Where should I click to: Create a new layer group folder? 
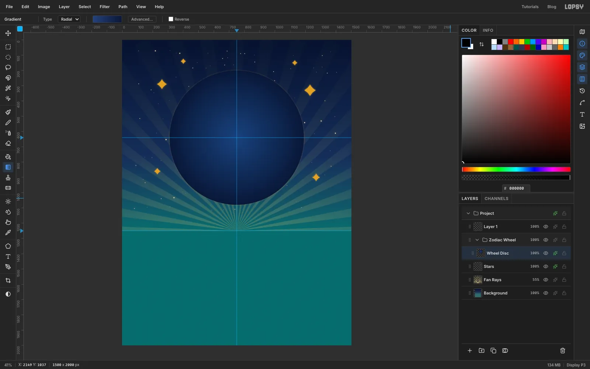[x=482, y=351]
